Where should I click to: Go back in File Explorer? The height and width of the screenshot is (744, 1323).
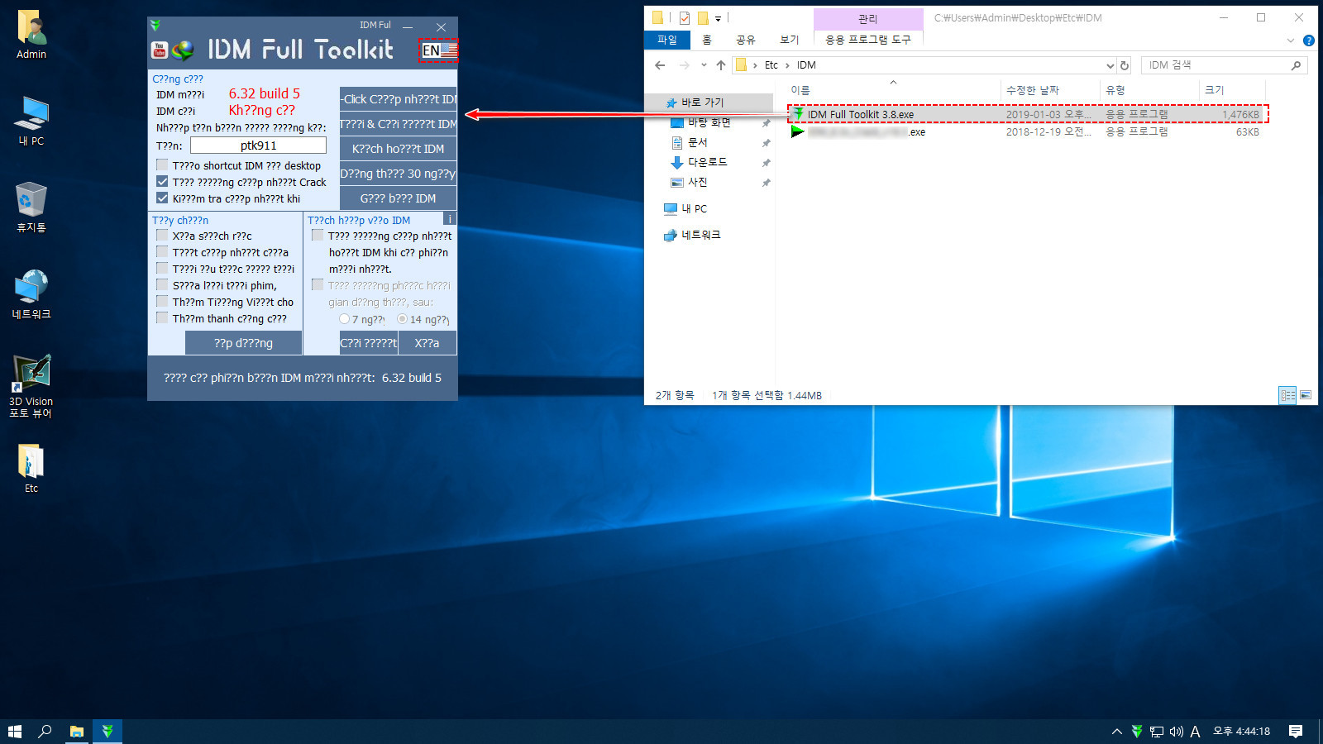(x=660, y=65)
